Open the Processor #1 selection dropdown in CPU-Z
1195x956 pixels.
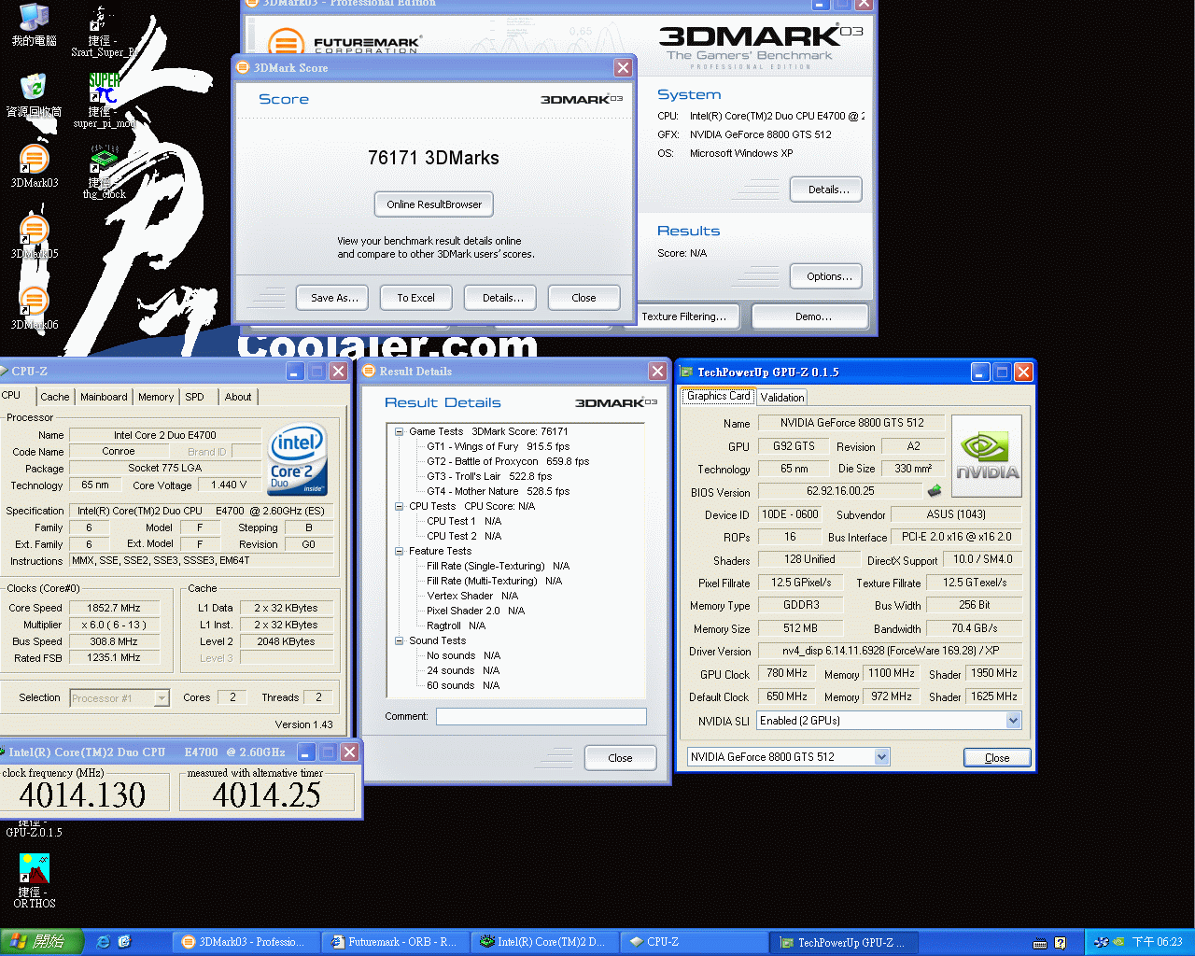pyautogui.click(x=162, y=697)
